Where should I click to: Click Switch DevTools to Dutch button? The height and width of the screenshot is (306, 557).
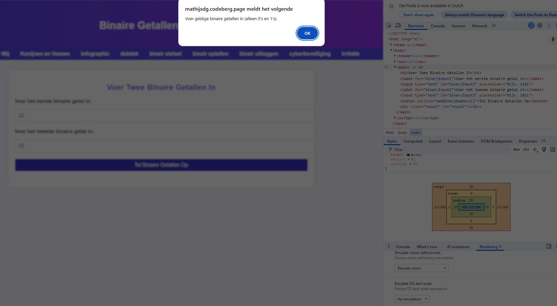point(534,15)
